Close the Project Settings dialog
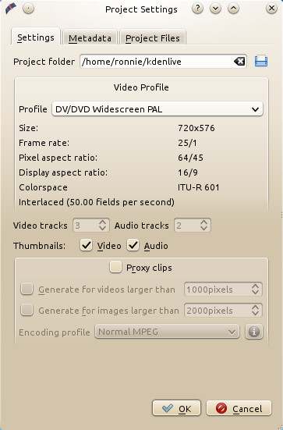The image size is (283, 430). coord(271,9)
